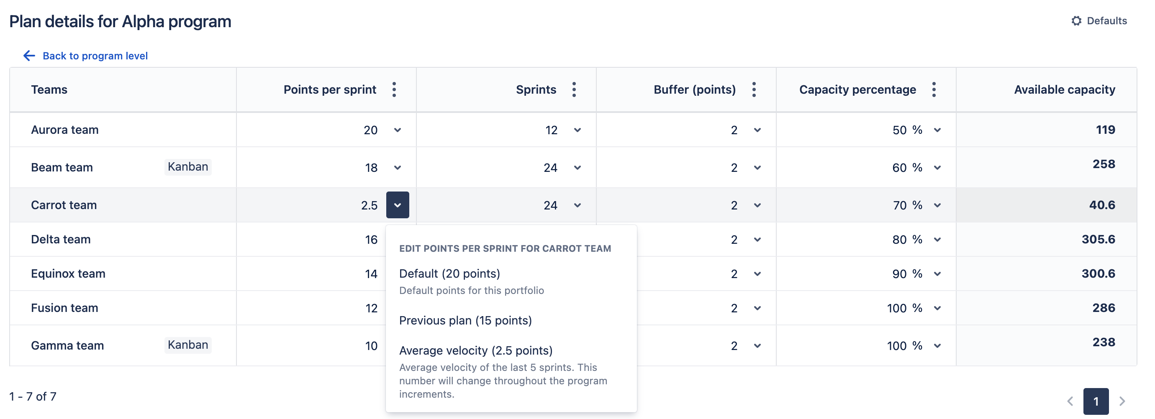Follow the Back to program level link
Screen dimensions: 1155x419
click(x=95, y=56)
